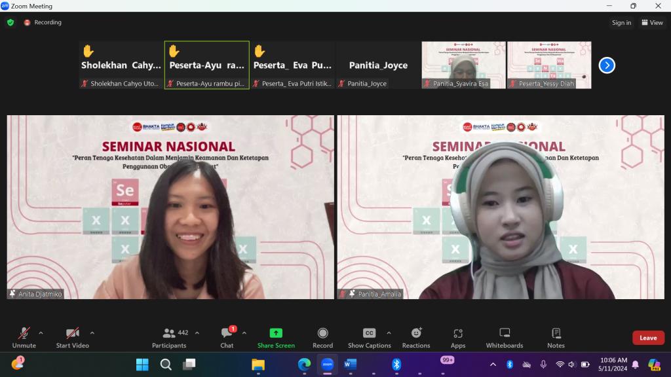Viewport: 671px width, 377px height.
Task: Start recording with the Record button
Action: pyautogui.click(x=322, y=337)
